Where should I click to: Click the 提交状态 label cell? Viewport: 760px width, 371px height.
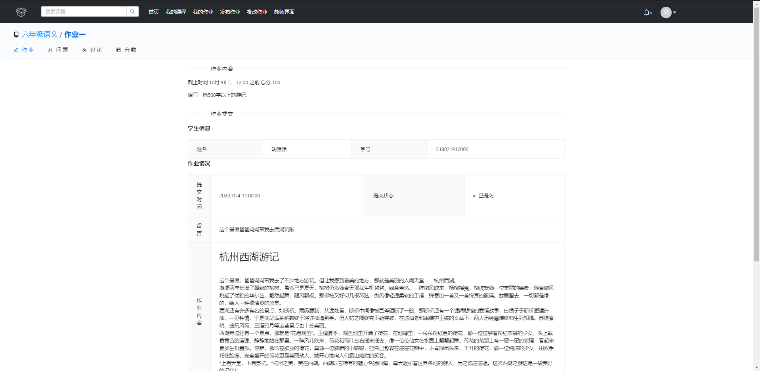click(x=414, y=195)
